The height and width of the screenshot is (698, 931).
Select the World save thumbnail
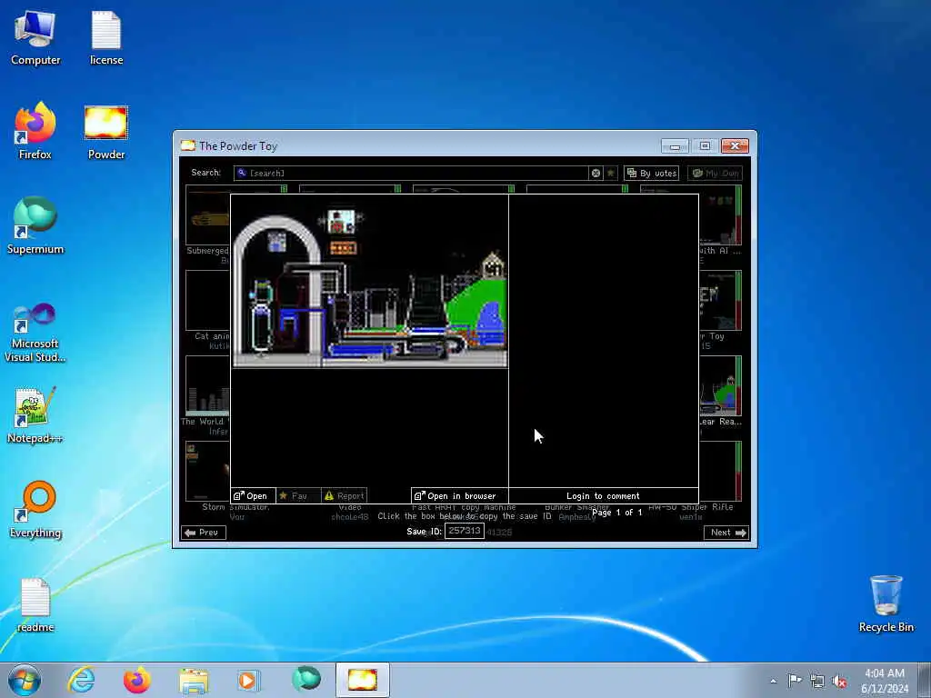pyautogui.click(x=207, y=385)
